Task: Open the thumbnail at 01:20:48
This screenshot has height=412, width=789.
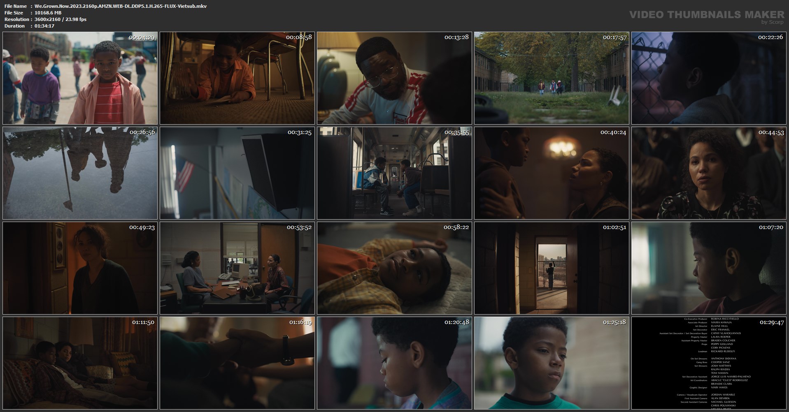Action: pyautogui.click(x=395, y=363)
